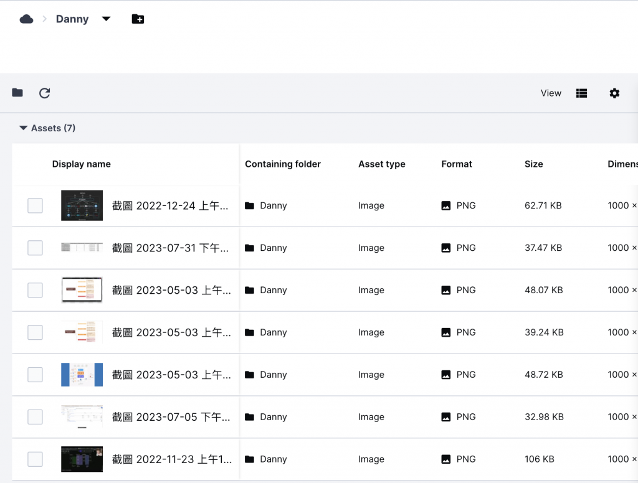This screenshot has height=483, width=638.
Task: Click the folder icon in toolbar
Action: (17, 93)
